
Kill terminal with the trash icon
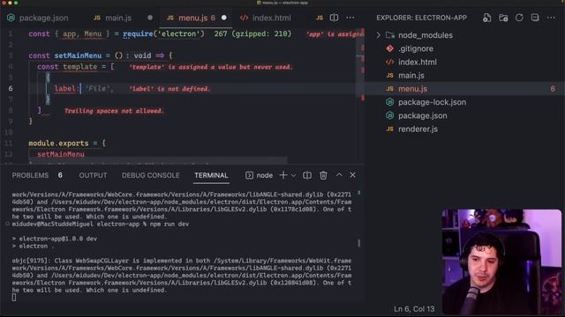323,175
